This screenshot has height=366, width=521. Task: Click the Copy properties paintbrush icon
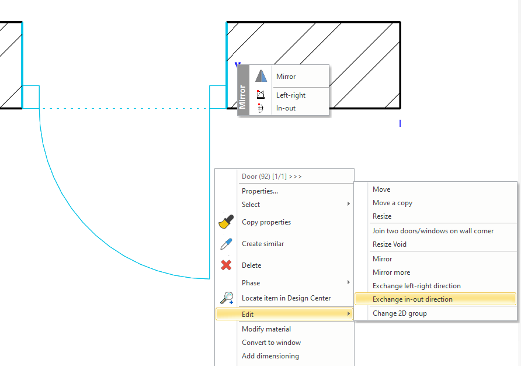tap(226, 222)
